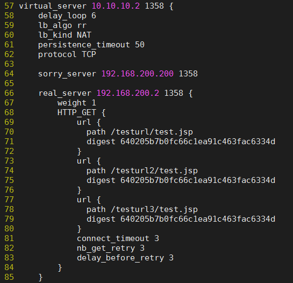The width and height of the screenshot is (293, 283).
Task: Click the digest value on line 79
Action: pos(198,219)
